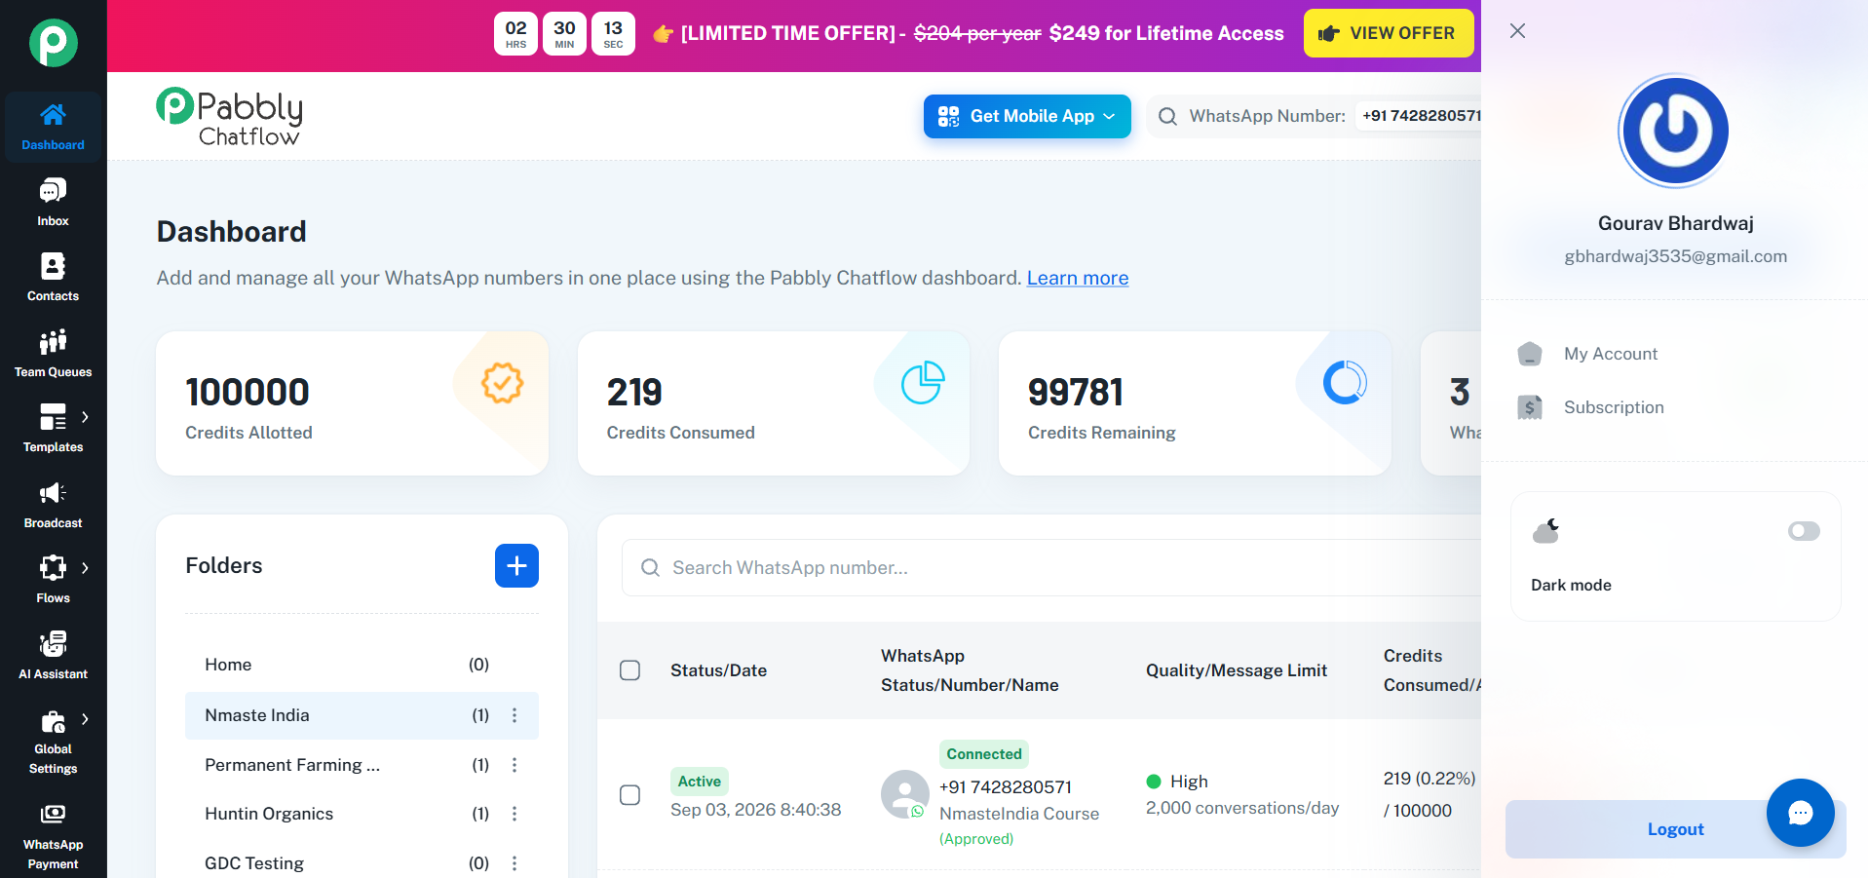Open the Flows icon in sidebar
The width and height of the screenshot is (1868, 878).
(x=53, y=568)
